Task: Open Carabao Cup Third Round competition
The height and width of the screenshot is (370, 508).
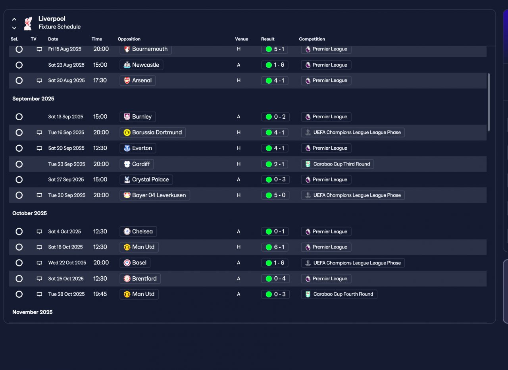Action: tap(337, 164)
